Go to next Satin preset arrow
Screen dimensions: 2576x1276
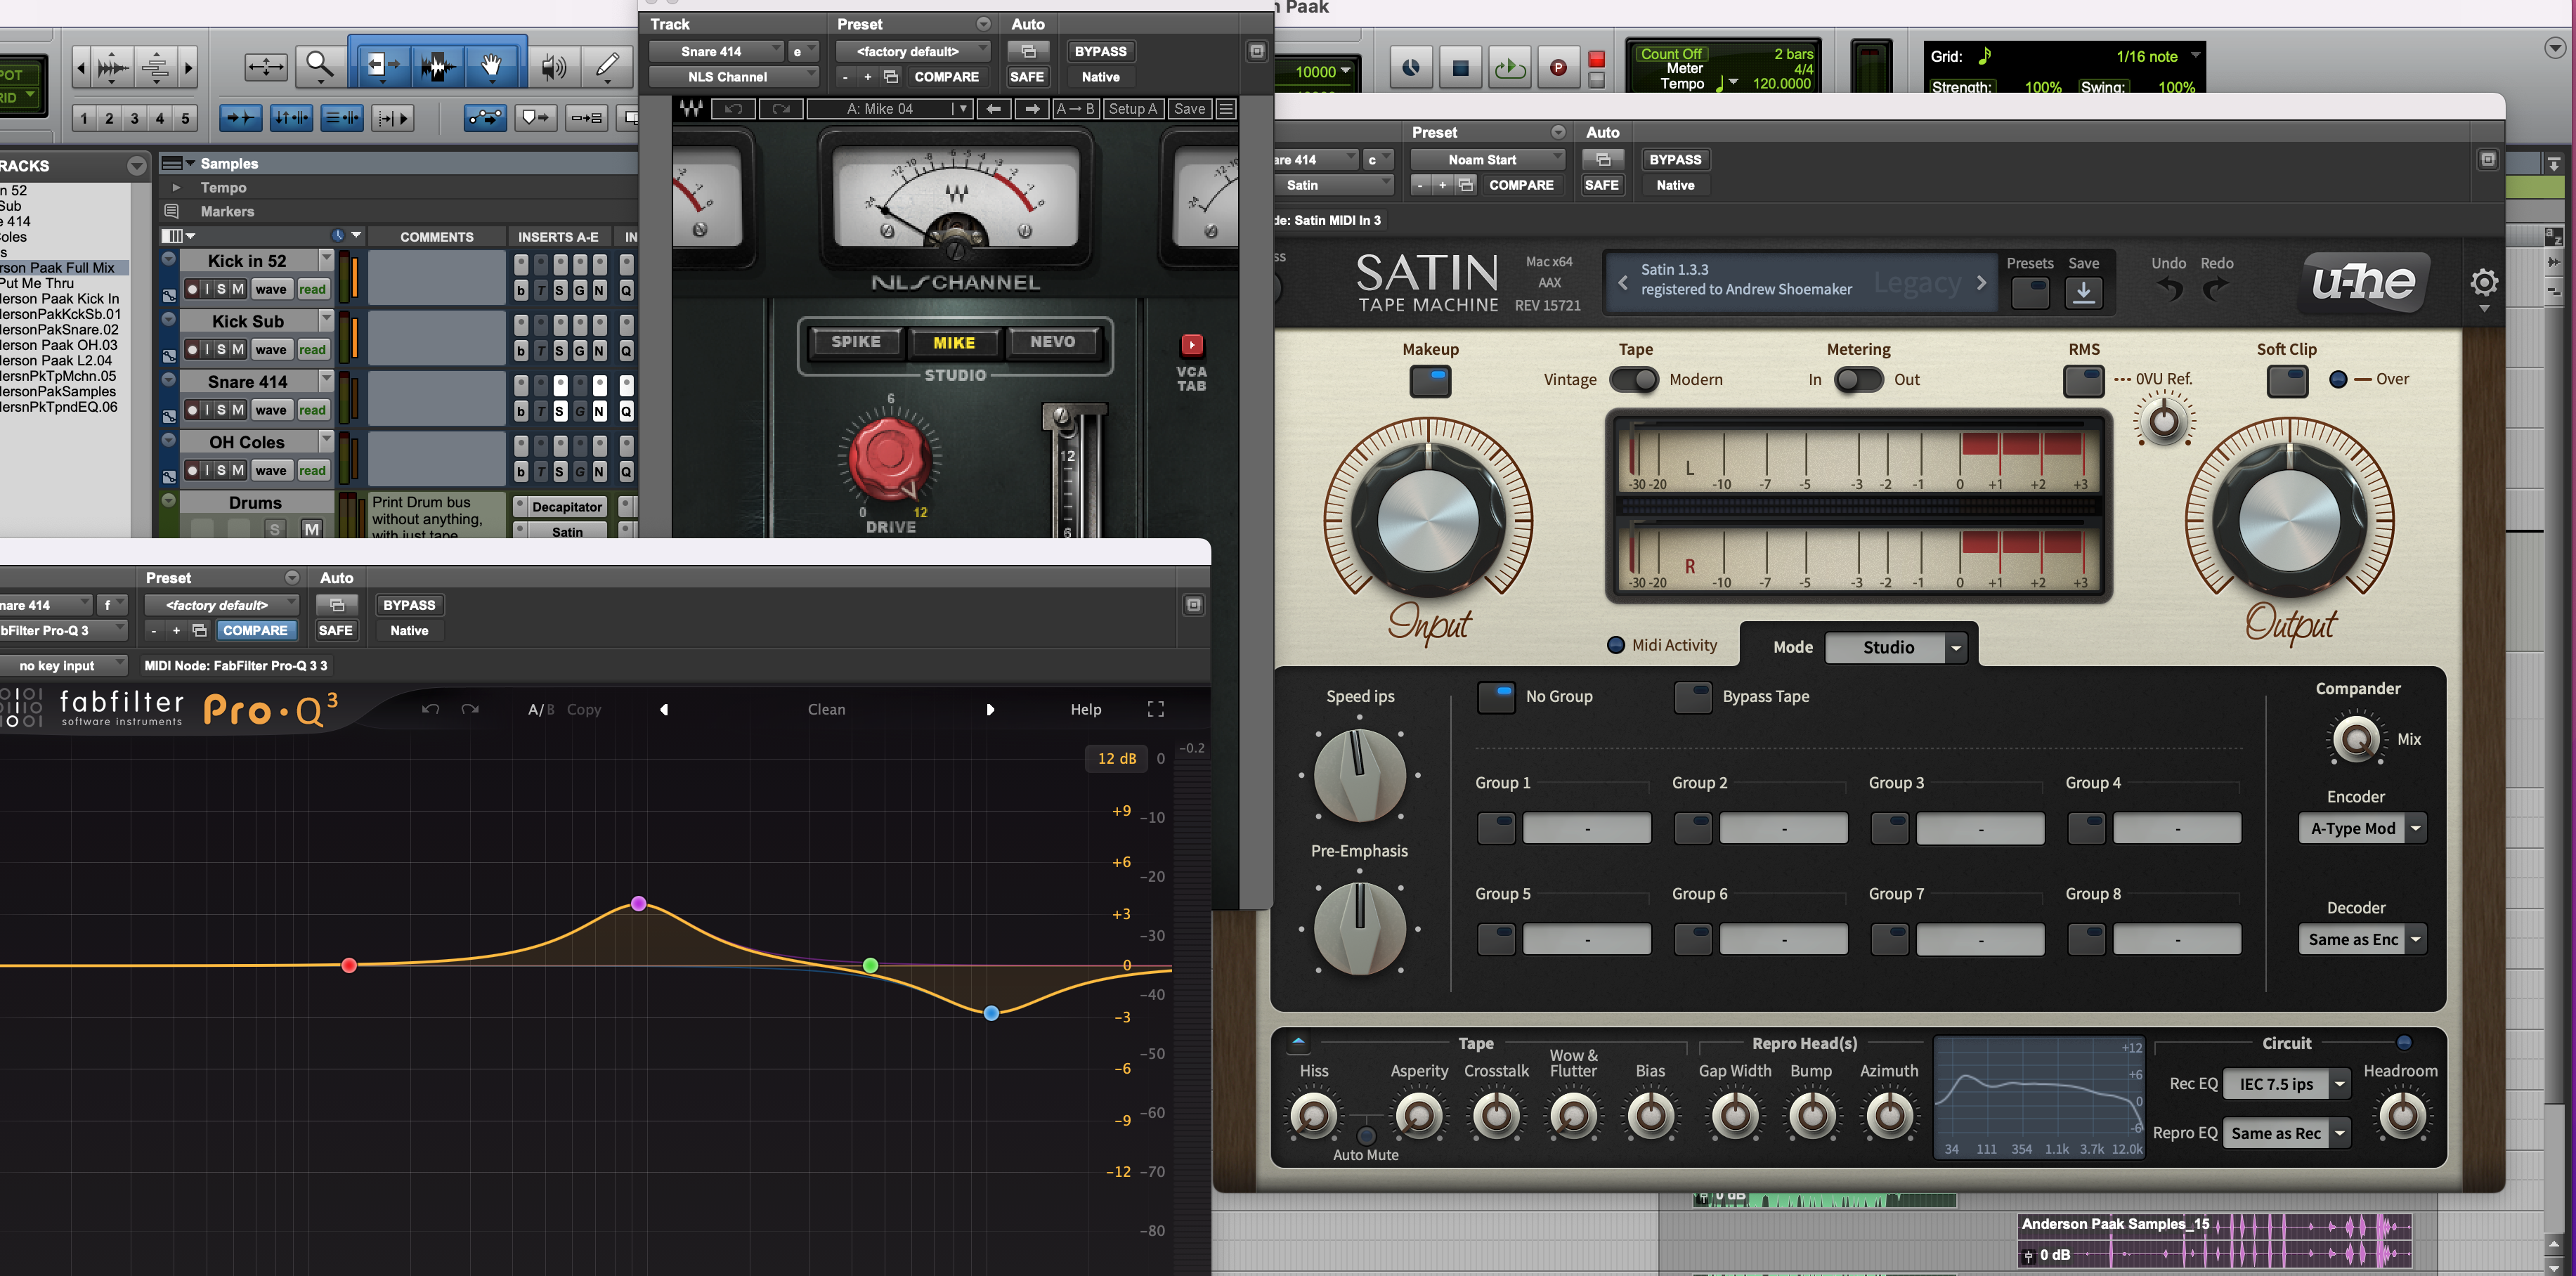point(1981,283)
